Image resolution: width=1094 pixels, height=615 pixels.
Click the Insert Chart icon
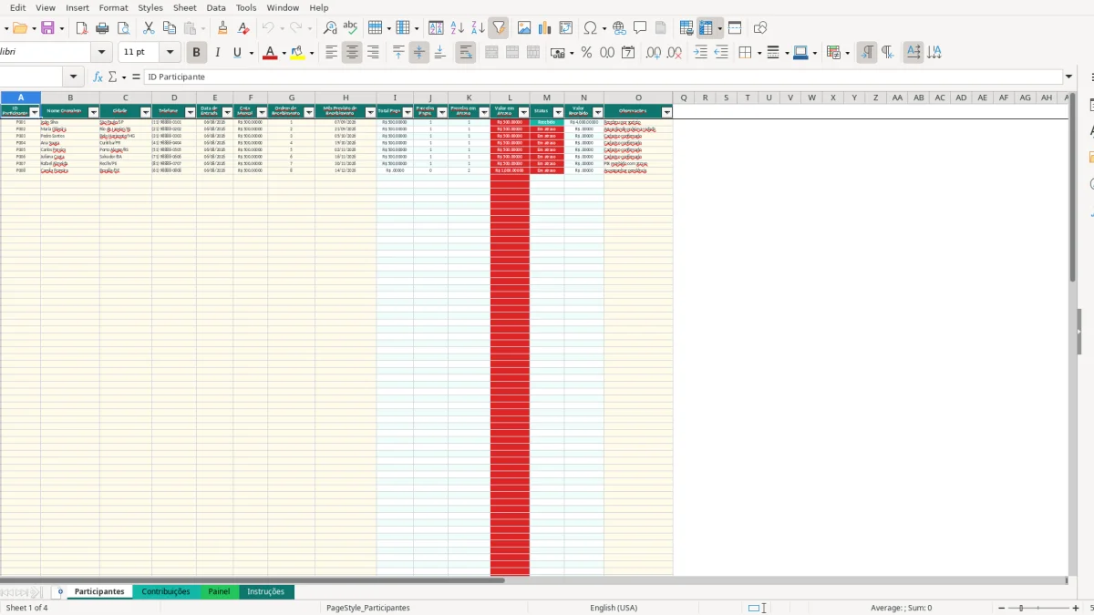coord(544,28)
